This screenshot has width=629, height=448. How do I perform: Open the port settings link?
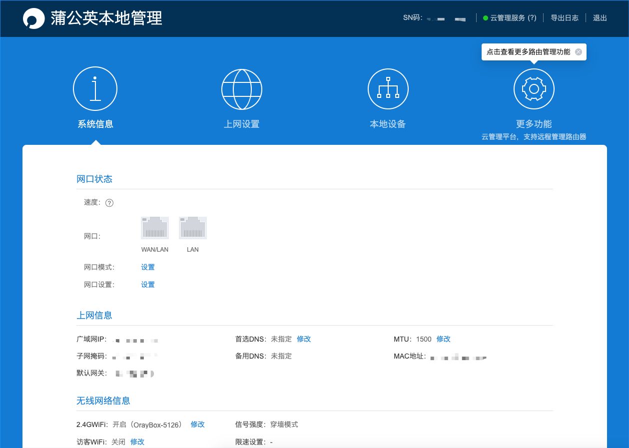(148, 285)
